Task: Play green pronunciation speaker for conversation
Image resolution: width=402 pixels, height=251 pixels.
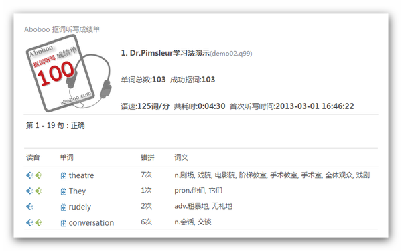Action: point(39,222)
